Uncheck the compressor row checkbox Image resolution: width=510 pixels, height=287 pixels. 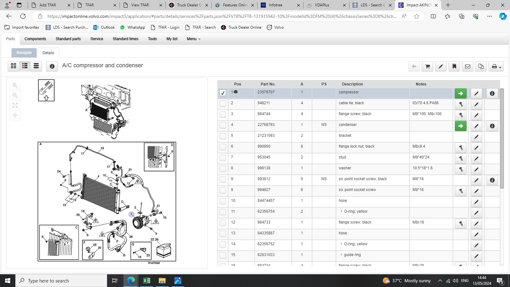tap(223, 93)
